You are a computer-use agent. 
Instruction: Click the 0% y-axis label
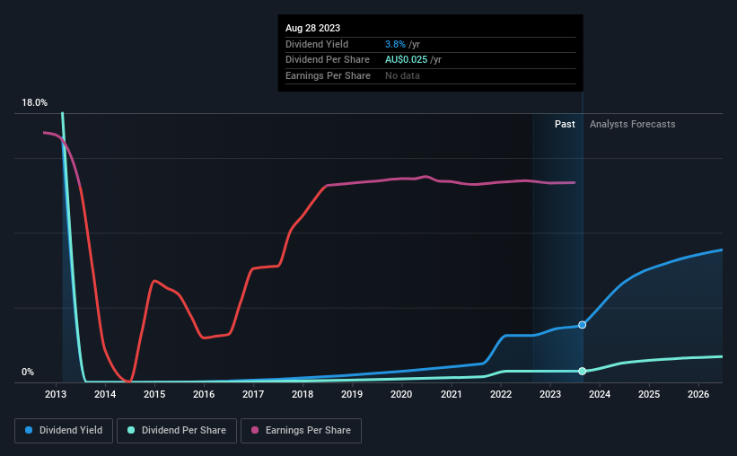pyautogui.click(x=28, y=373)
